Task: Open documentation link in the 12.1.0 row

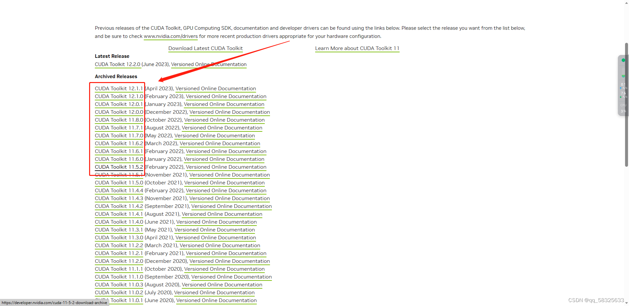Action: [226, 96]
